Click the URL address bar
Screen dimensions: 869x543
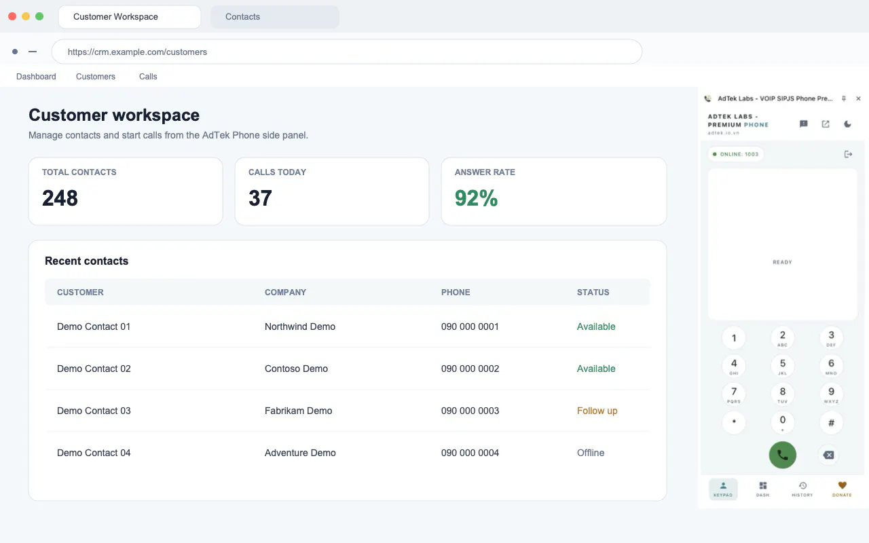347,52
